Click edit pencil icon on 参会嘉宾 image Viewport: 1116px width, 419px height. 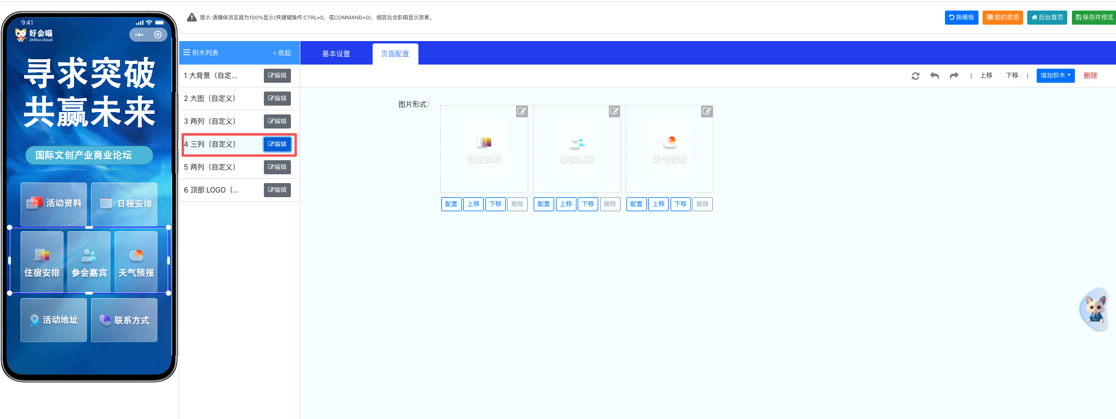point(614,111)
